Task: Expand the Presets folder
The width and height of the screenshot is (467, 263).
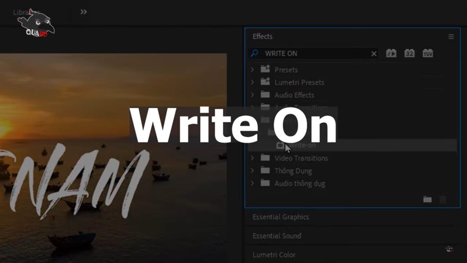Action: (x=253, y=69)
